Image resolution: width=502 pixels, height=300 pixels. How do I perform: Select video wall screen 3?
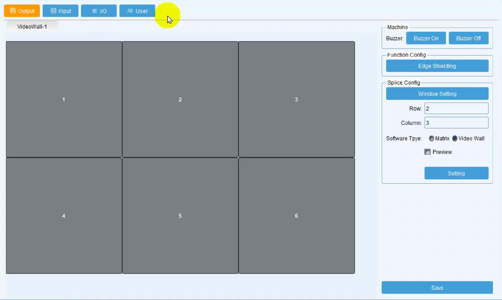tap(296, 99)
